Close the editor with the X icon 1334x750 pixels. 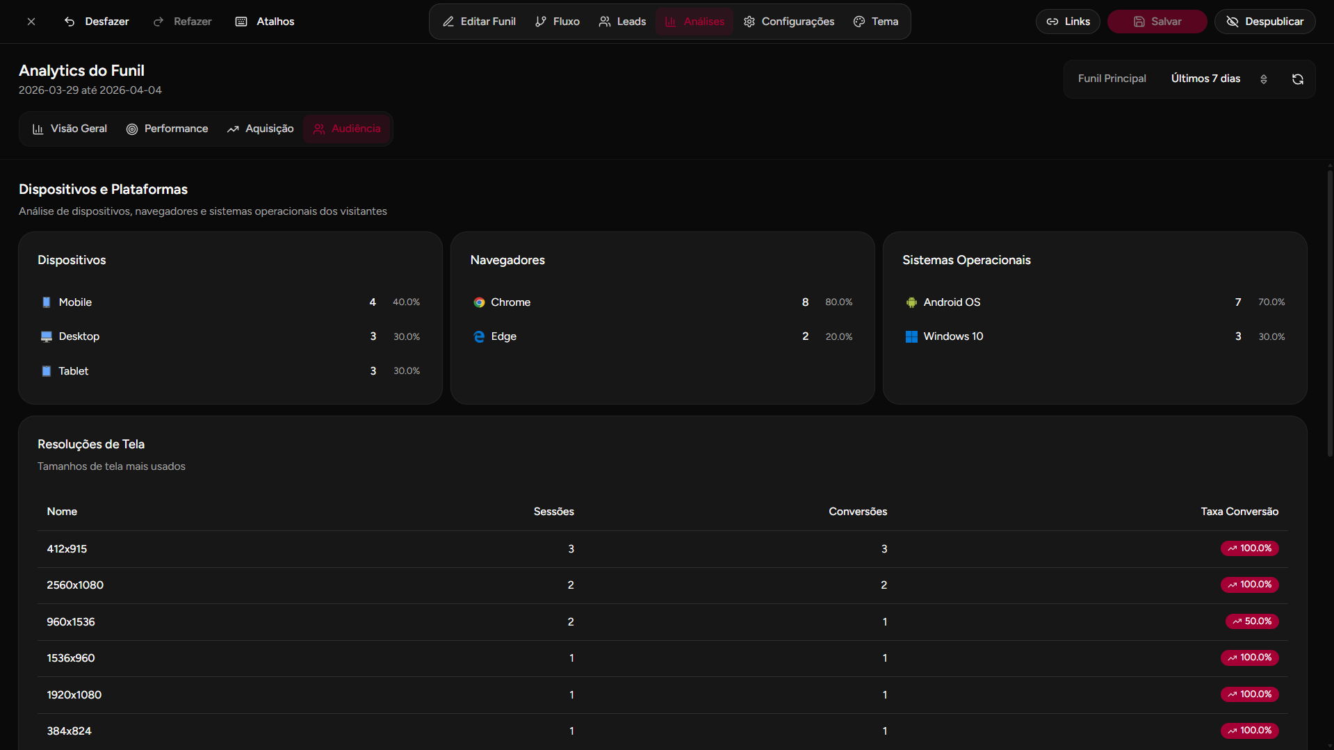tap(31, 22)
